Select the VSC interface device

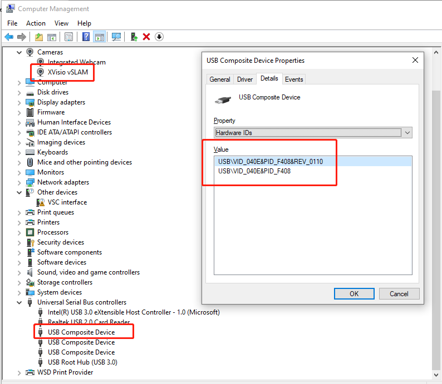67,202
